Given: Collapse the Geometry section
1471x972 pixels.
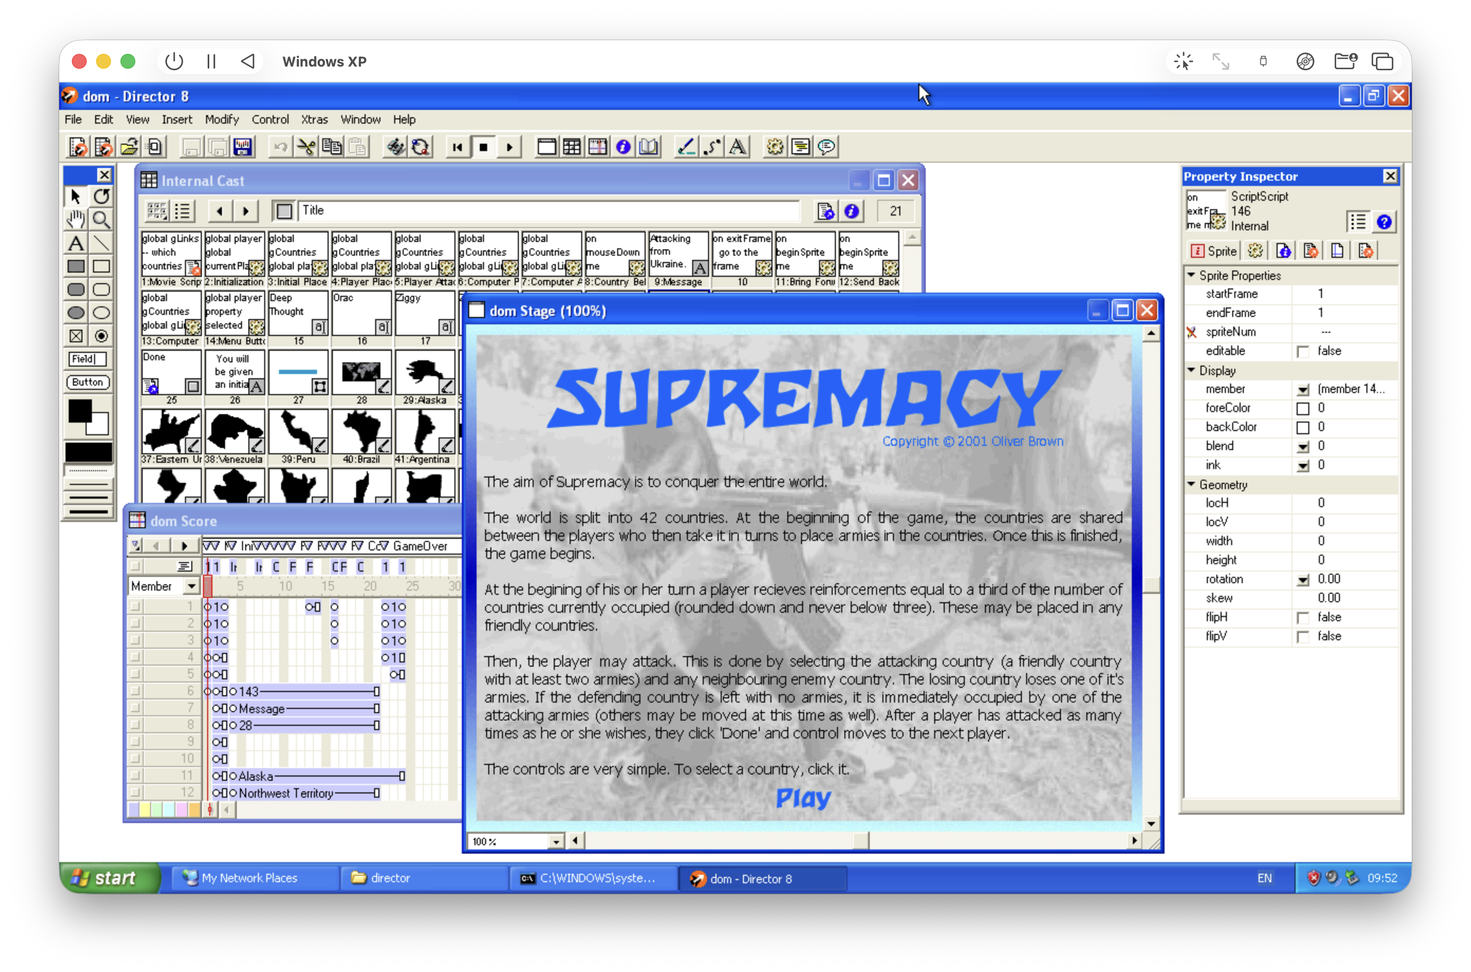Looking at the screenshot, I should click(x=1191, y=484).
